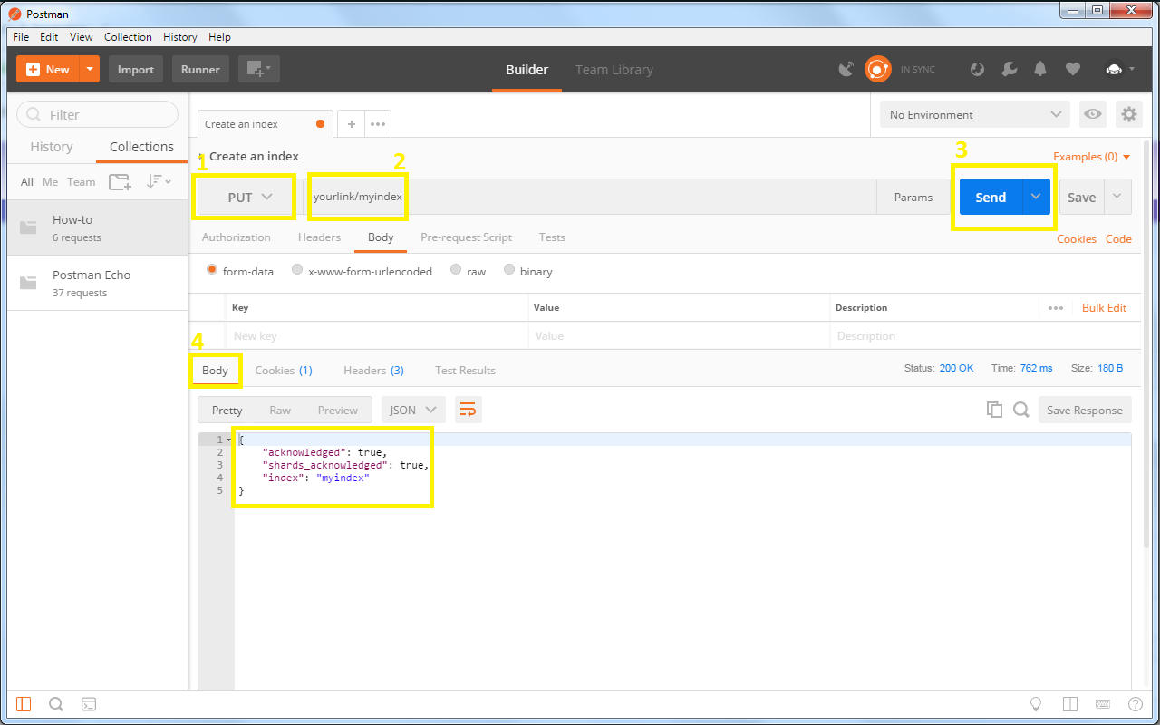Screen dimensions: 1160x725
Task: Open the No Environment dropdown
Action: pos(975,114)
